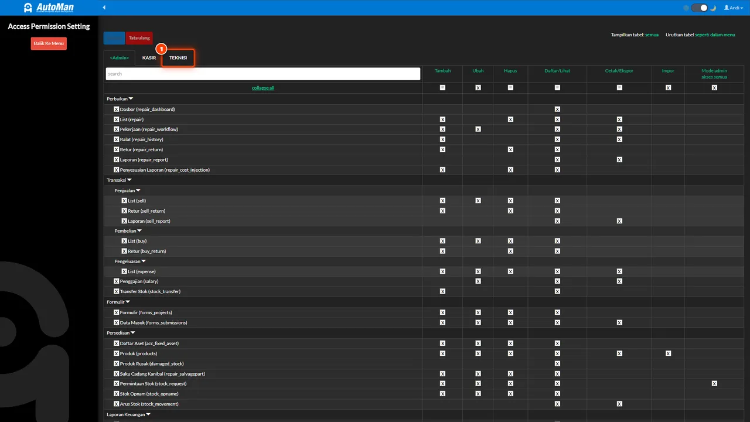Collapse the sidebar with the header arrow
Screen dimensions: 750x422
pyautogui.click(x=104, y=8)
